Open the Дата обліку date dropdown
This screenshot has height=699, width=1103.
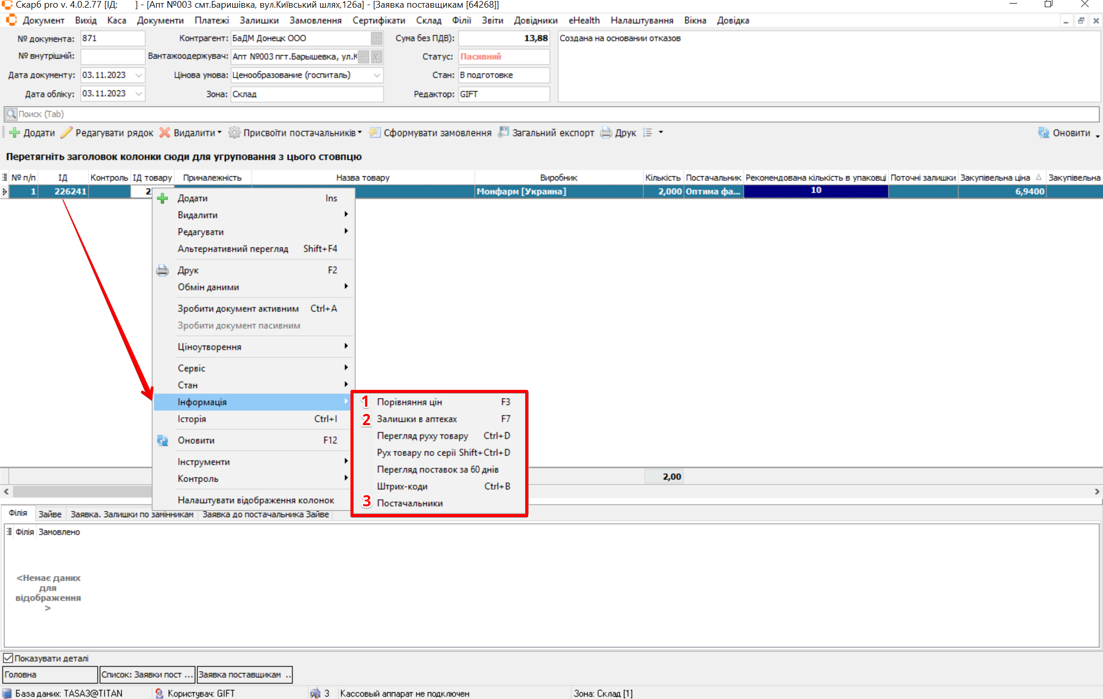pyautogui.click(x=138, y=94)
